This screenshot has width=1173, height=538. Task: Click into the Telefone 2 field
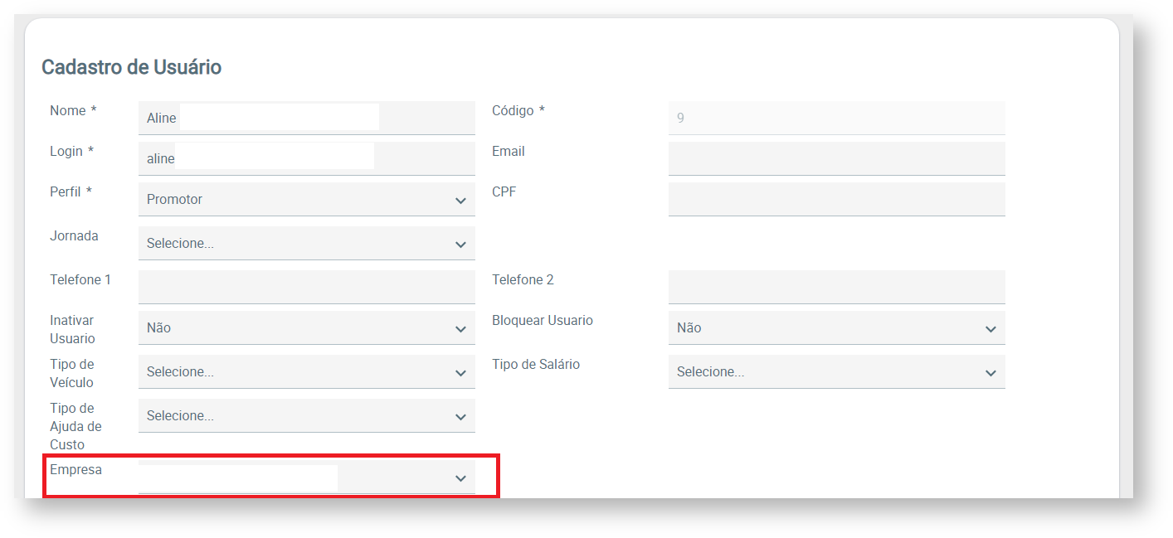tap(836, 287)
